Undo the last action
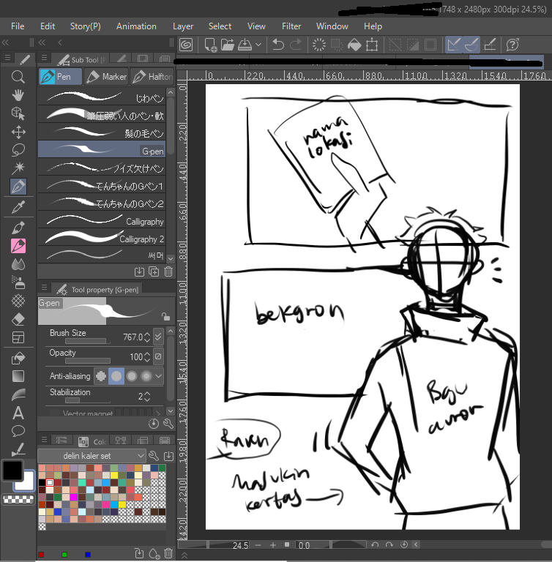 click(x=278, y=45)
